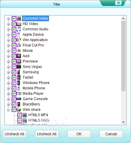Click the scrollbar down arrow
The height and width of the screenshot is (143, 131).
123,122
